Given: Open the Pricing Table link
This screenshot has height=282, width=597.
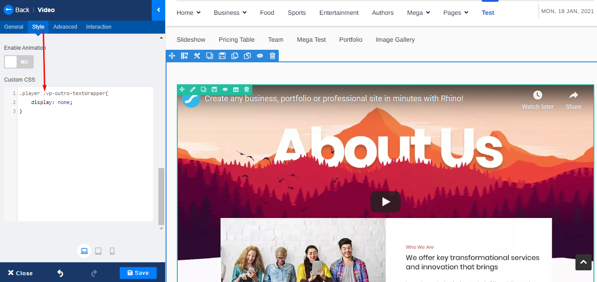Looking at the screenshot, I should tap(237, 39).
